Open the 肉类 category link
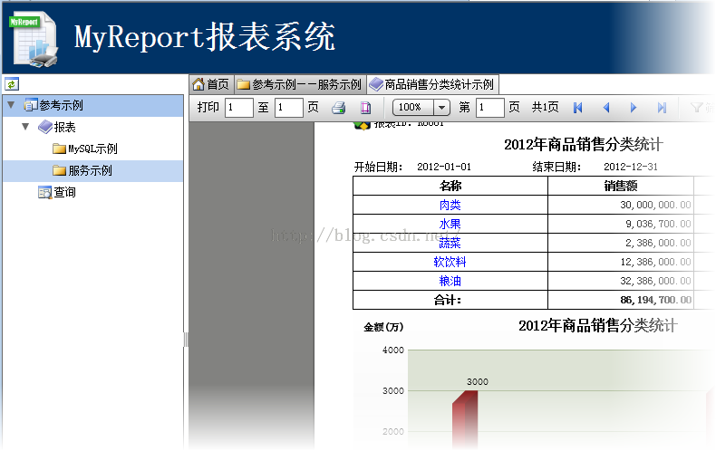 (x=450, y=205)
